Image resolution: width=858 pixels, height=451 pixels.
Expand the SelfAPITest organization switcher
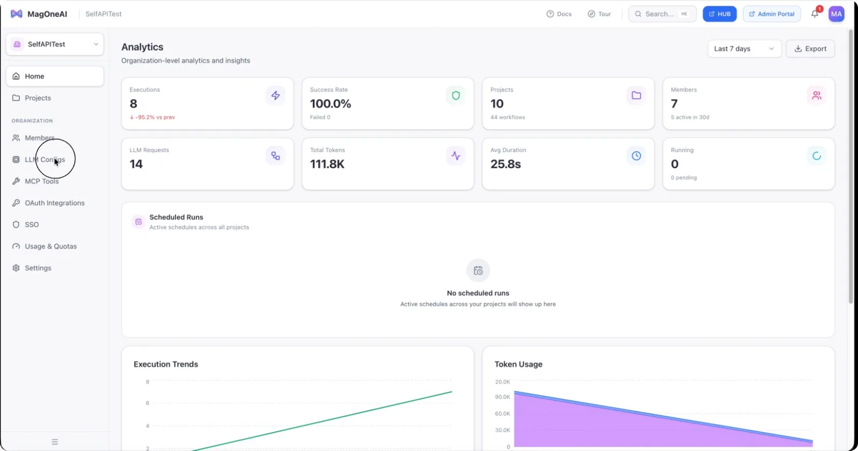(x=55, y=44)
